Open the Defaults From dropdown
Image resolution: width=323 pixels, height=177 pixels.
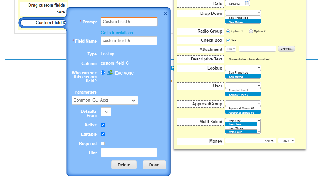[x=106, y=112]
